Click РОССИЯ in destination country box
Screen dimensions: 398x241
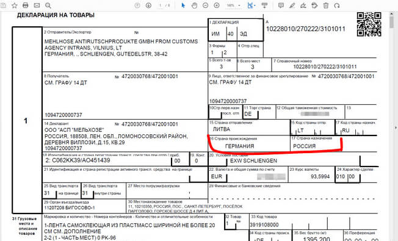(x=305, y=146)
